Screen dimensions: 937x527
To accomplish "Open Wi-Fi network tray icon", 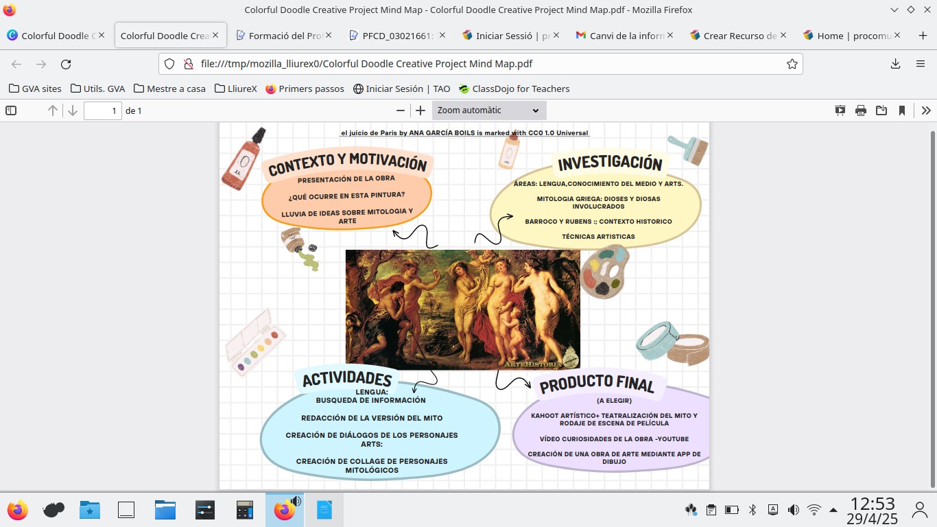I will tap(814, 510).
